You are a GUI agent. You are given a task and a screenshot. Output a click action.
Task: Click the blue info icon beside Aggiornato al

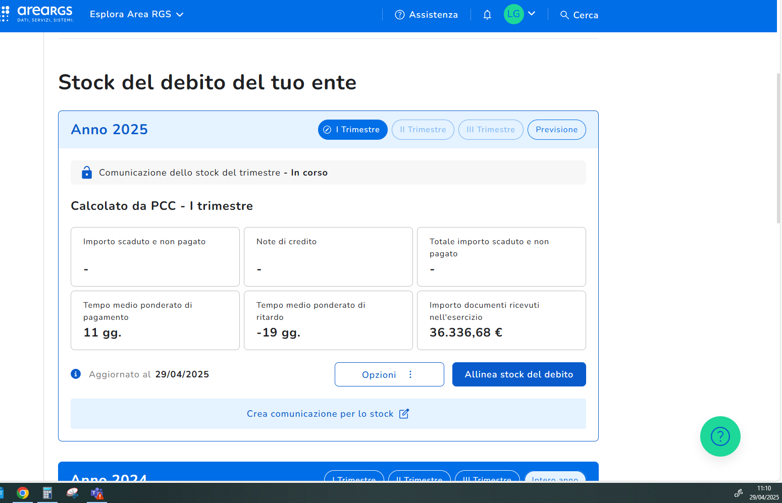coord(76,374)
